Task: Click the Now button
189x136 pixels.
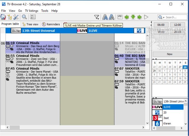Action: (170, 54)
